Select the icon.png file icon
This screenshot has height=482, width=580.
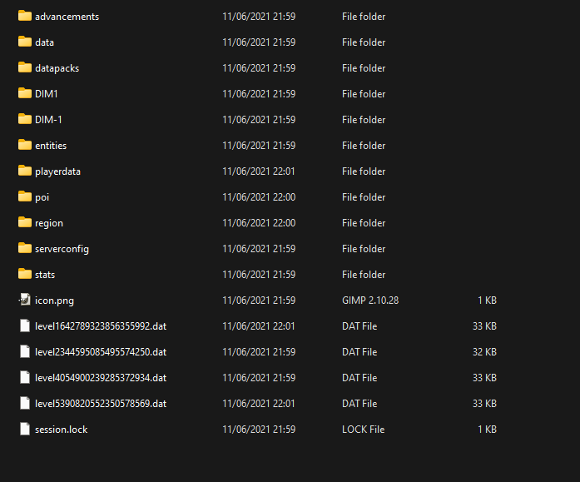24,301
